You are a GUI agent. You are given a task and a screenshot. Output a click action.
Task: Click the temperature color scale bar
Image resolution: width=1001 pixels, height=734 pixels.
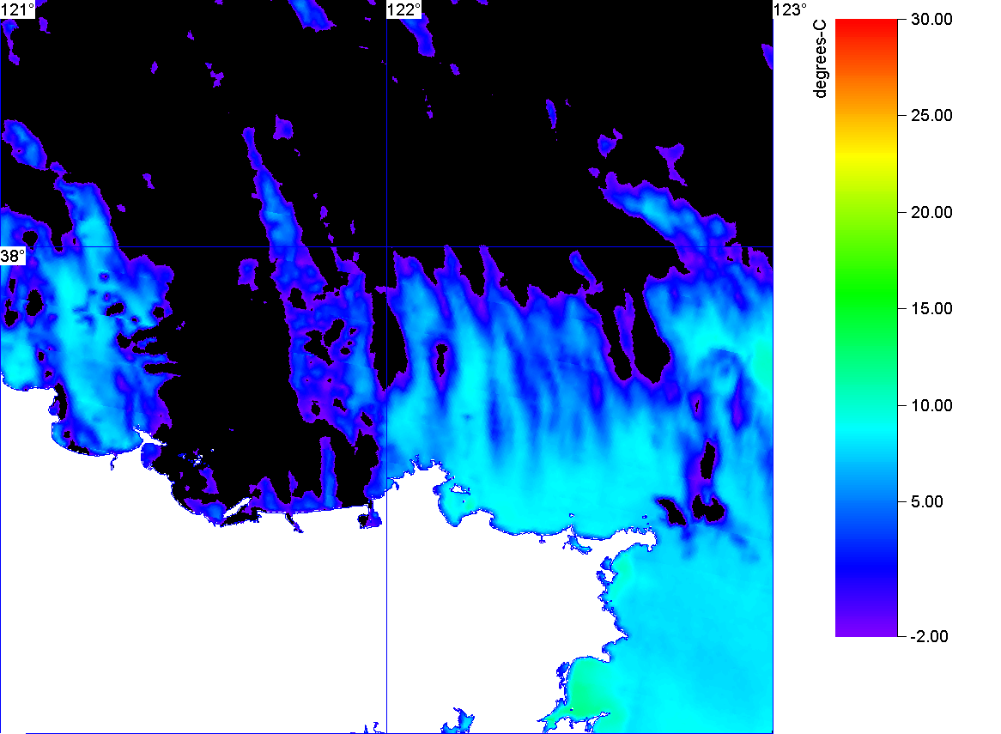coord(866,328)
